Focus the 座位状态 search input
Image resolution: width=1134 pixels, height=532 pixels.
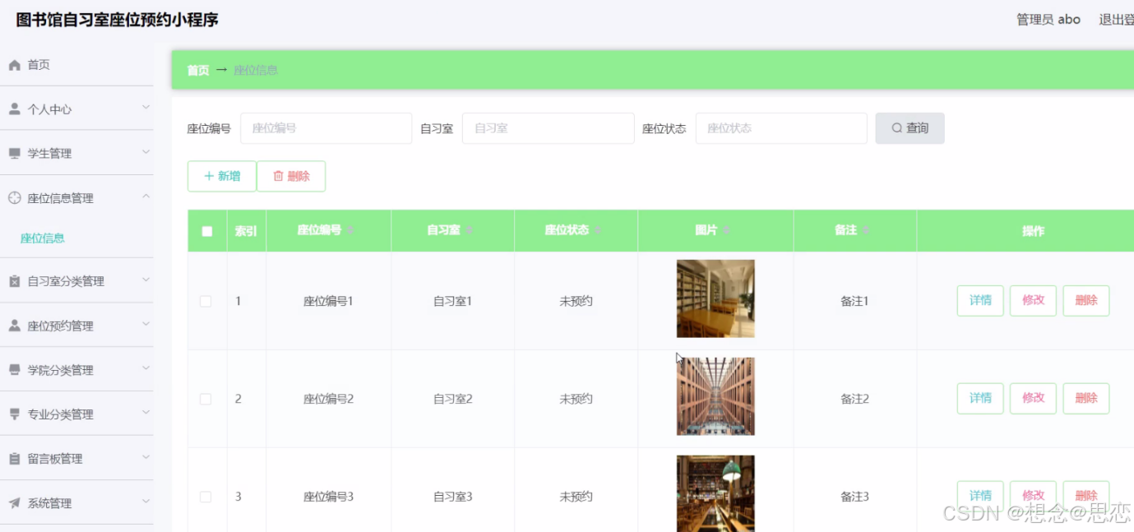[x=781, y=128]
